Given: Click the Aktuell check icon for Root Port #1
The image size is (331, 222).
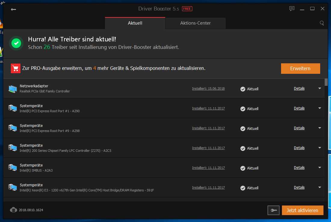Looking at the screenshot, I should click(x=243, y=109).
